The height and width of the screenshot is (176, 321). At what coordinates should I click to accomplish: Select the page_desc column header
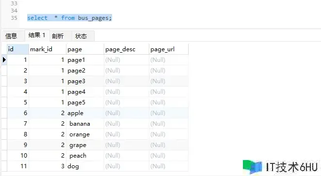(126, 49)
